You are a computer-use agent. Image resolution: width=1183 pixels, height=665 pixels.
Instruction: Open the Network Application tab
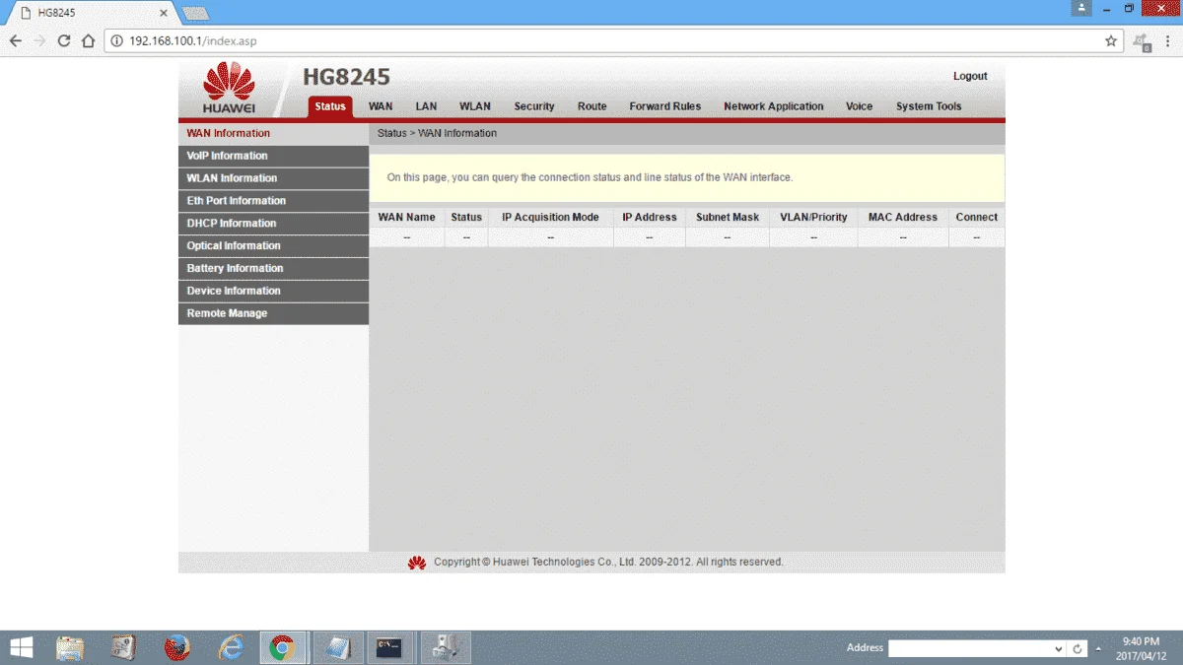pos(773,106)
